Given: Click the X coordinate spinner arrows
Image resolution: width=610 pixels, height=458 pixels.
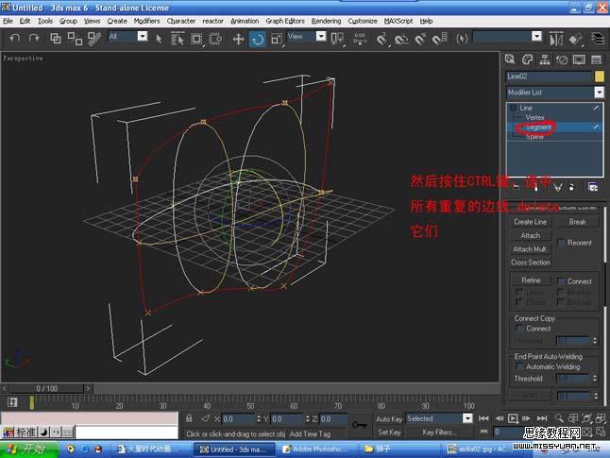Looking at the screenshot, I should click(x=259, y=419).
